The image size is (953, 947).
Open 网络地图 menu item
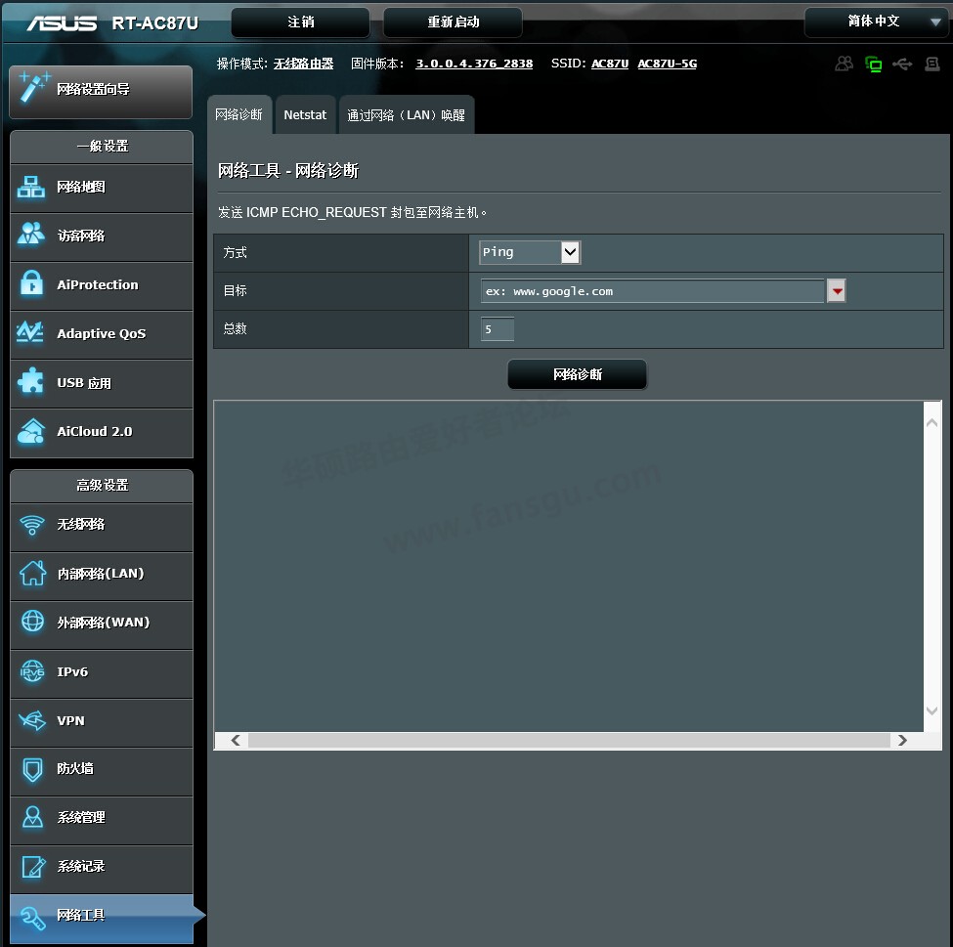102,188
